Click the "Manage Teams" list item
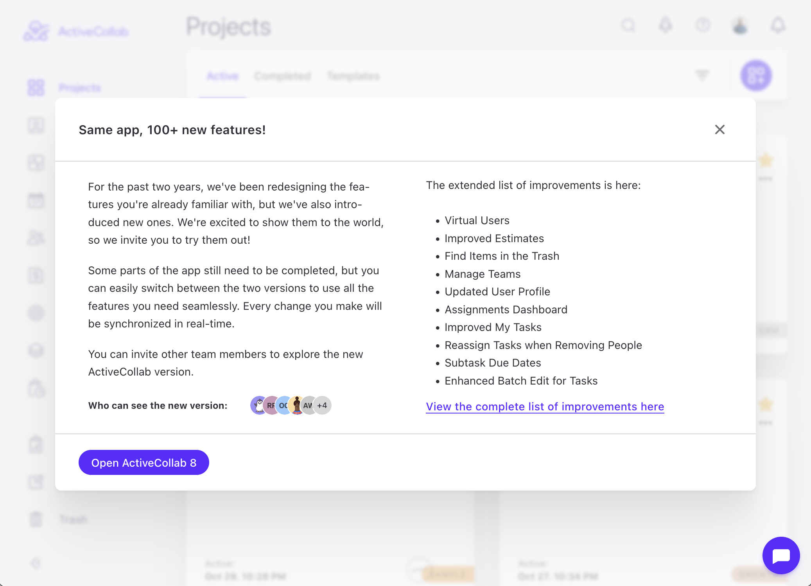 pyautogui.click(x=483, y=274)
